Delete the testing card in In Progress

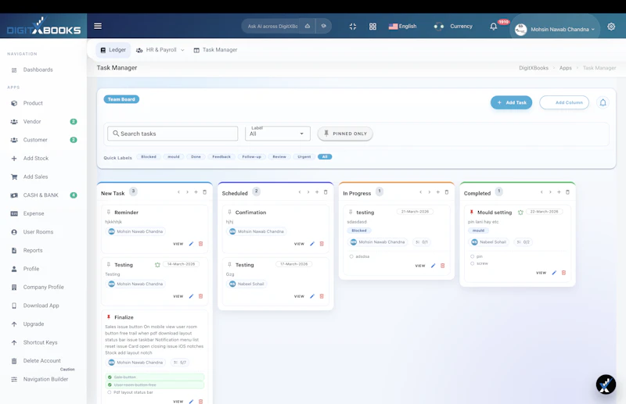coord(443,266)
